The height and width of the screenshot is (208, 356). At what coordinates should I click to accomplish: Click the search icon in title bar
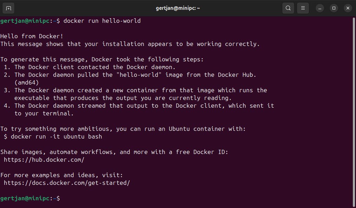(x=288, y=8)
